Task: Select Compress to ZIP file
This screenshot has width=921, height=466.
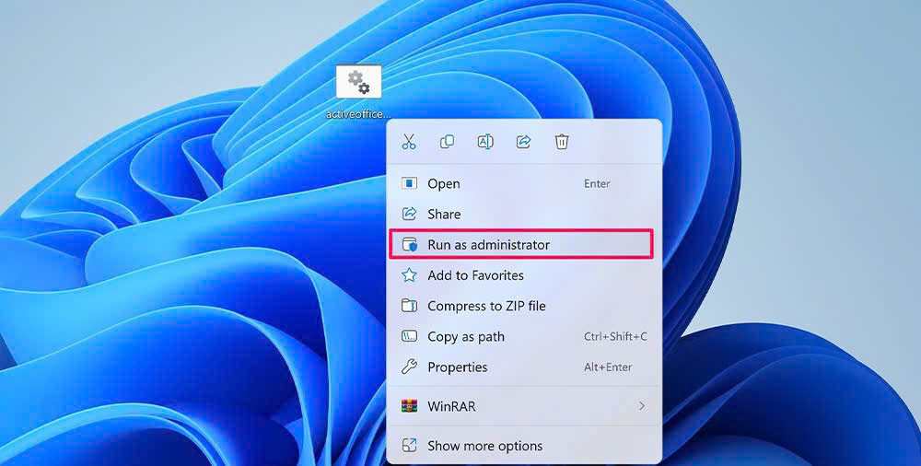Action: pyautogui.click(x=486, y=306)
